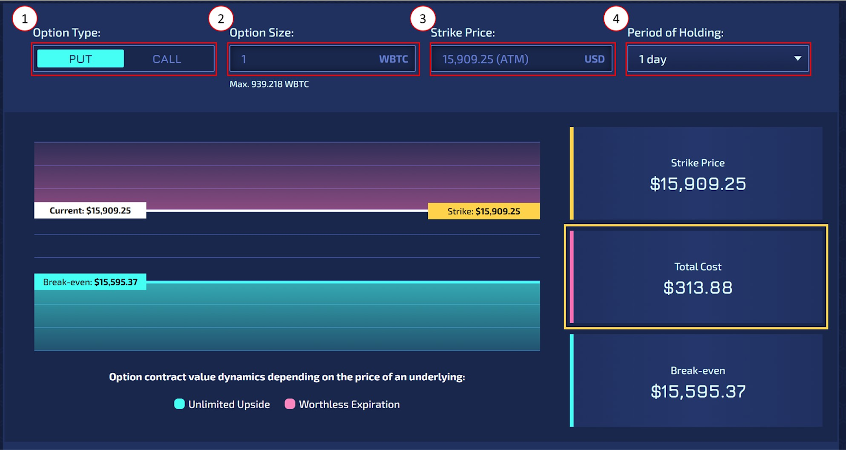Image resolution: width=846 pixels, height=450 pixels.
Task: Click the Strike Price input field
Action: click(x=522, y=59)
